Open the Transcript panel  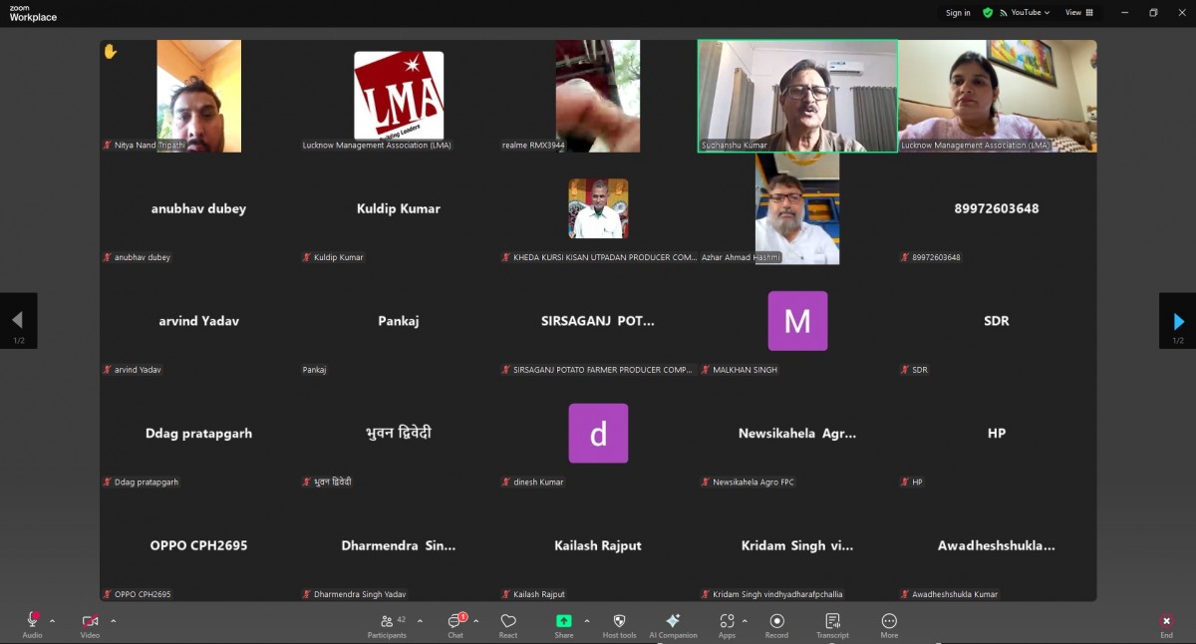832,625
